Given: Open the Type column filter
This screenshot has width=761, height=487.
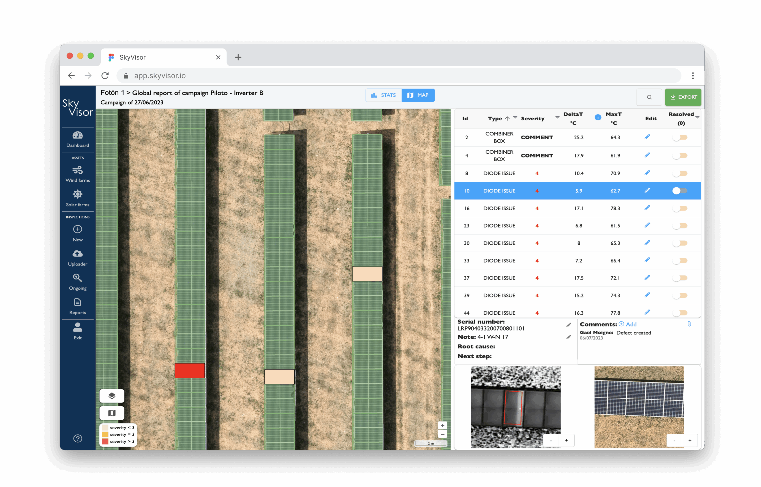Looking at the screenshot, I should [515, 118].
